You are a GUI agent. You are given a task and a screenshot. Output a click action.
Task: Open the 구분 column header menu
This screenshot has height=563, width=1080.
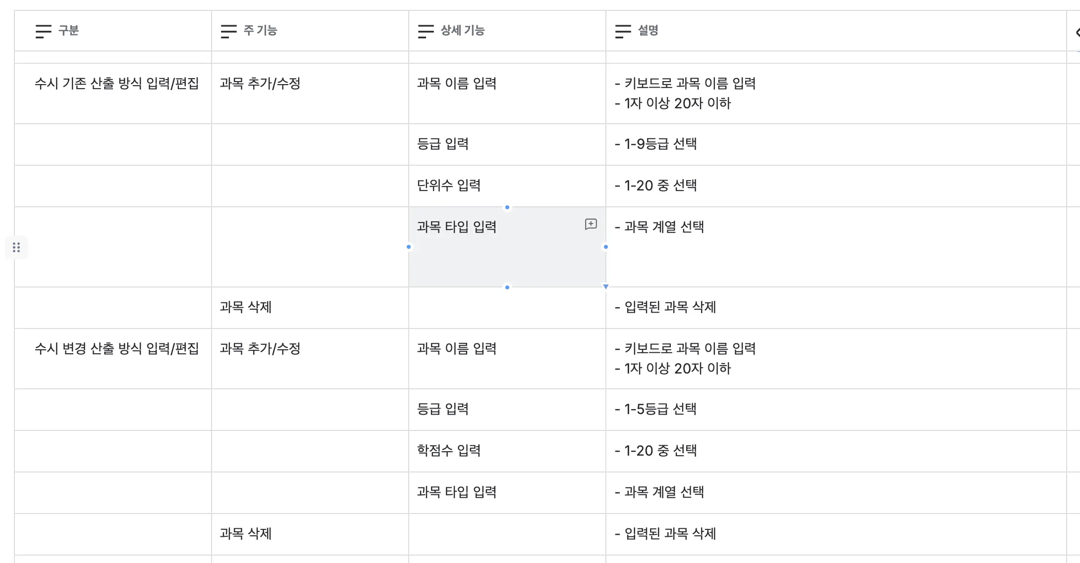[68, 31]
